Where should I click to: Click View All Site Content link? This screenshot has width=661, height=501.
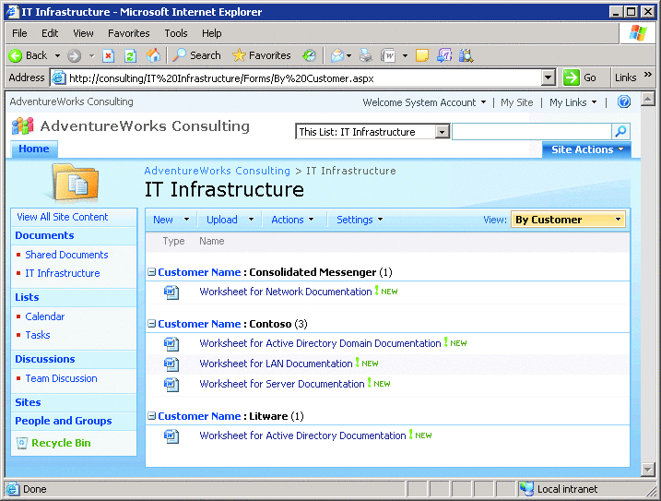coord(63,217)
